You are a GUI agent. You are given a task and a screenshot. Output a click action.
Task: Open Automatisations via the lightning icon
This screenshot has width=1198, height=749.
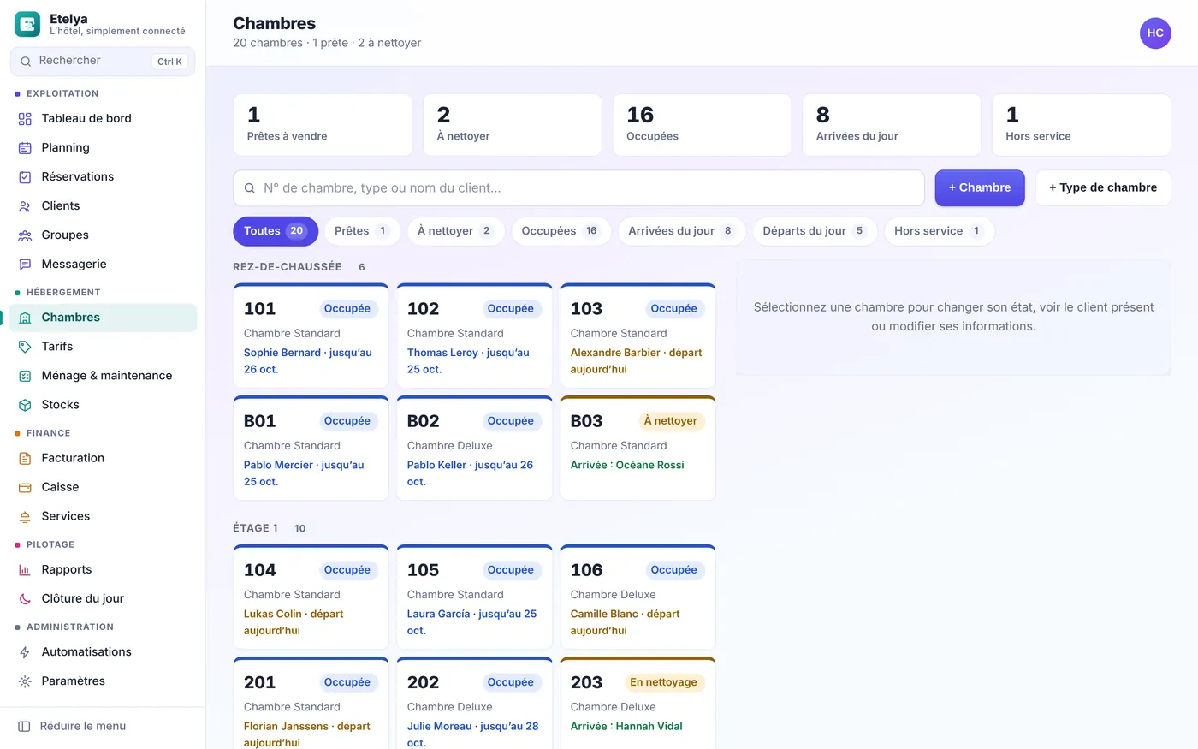pos(25,652)
